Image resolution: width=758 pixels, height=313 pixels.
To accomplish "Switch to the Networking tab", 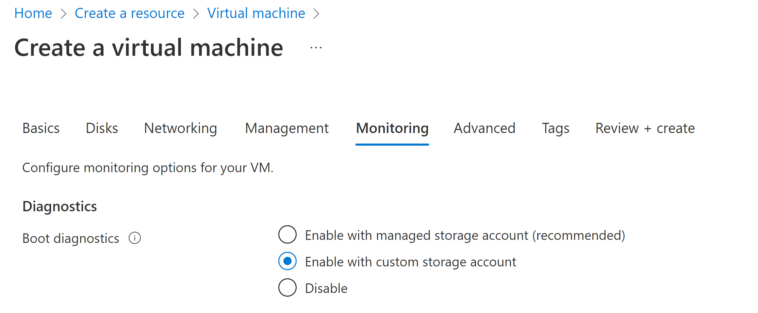I will (180, 129).
